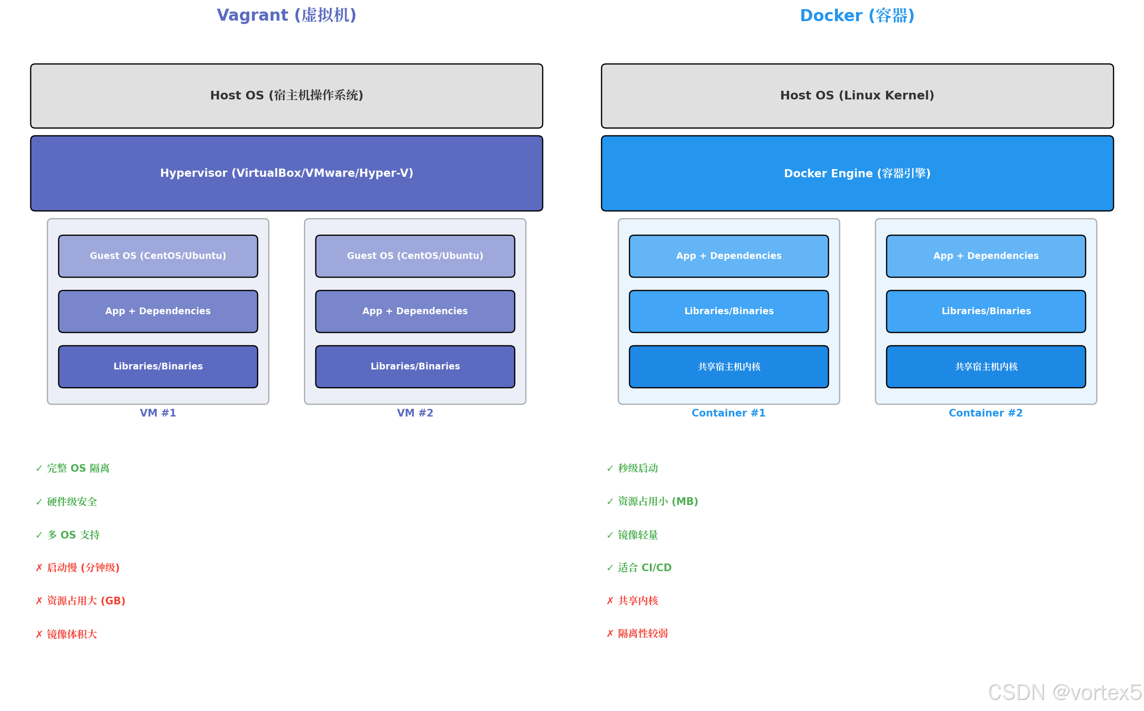Select the red "共享内核" drawback line
Viewport: 1144px width, 711px height.
pos(632,601)
